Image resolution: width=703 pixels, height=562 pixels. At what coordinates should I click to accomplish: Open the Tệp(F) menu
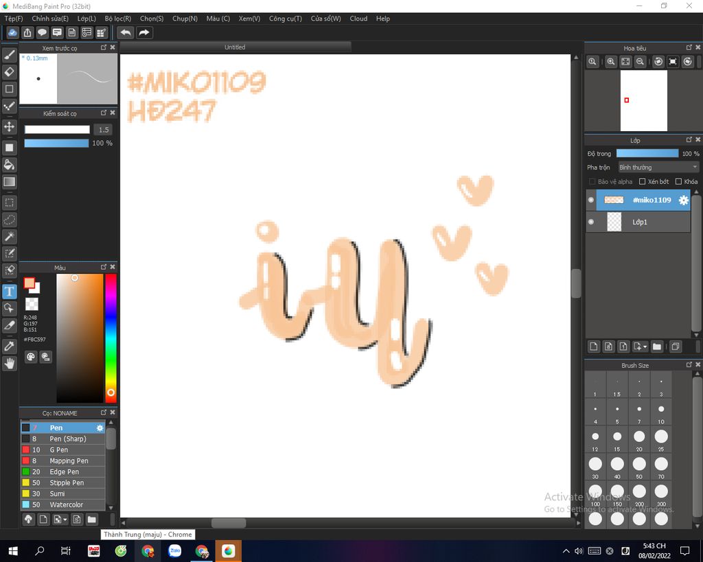(x=14, y=19)
